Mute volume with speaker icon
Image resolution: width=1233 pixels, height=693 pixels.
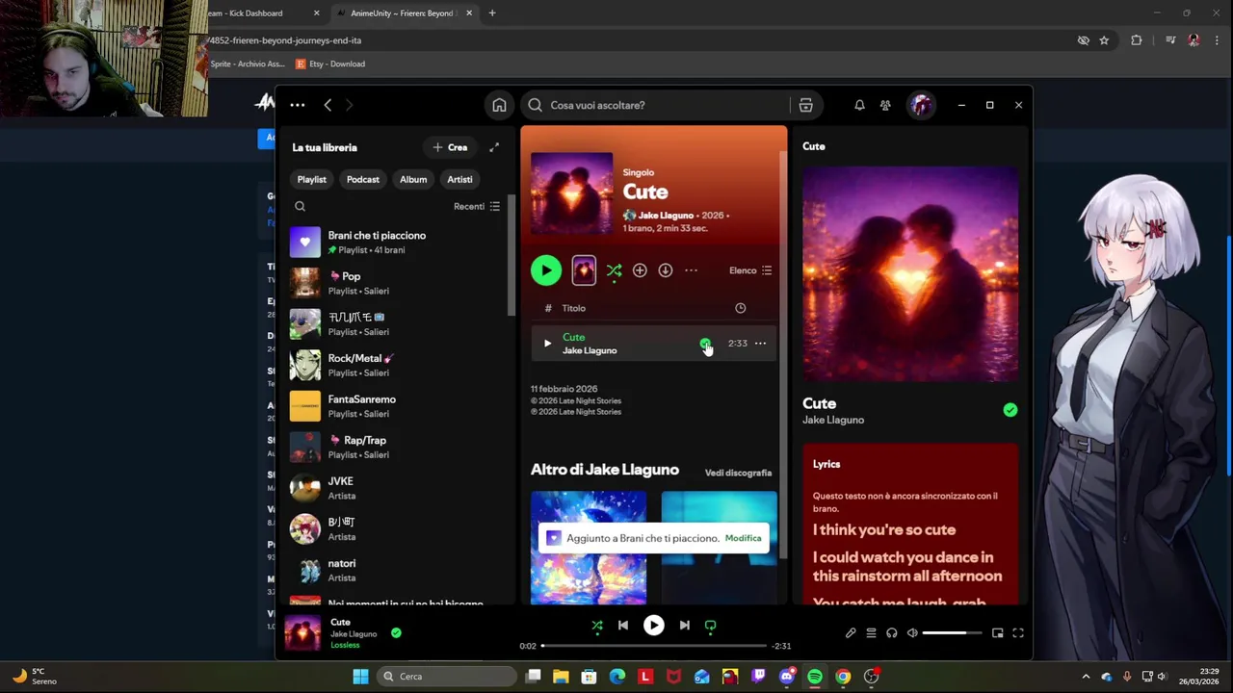912,632
